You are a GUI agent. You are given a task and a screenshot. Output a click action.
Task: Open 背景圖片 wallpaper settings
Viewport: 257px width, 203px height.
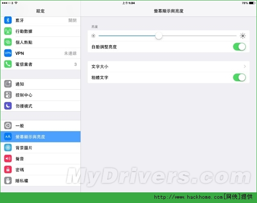[x=41, y=148]
